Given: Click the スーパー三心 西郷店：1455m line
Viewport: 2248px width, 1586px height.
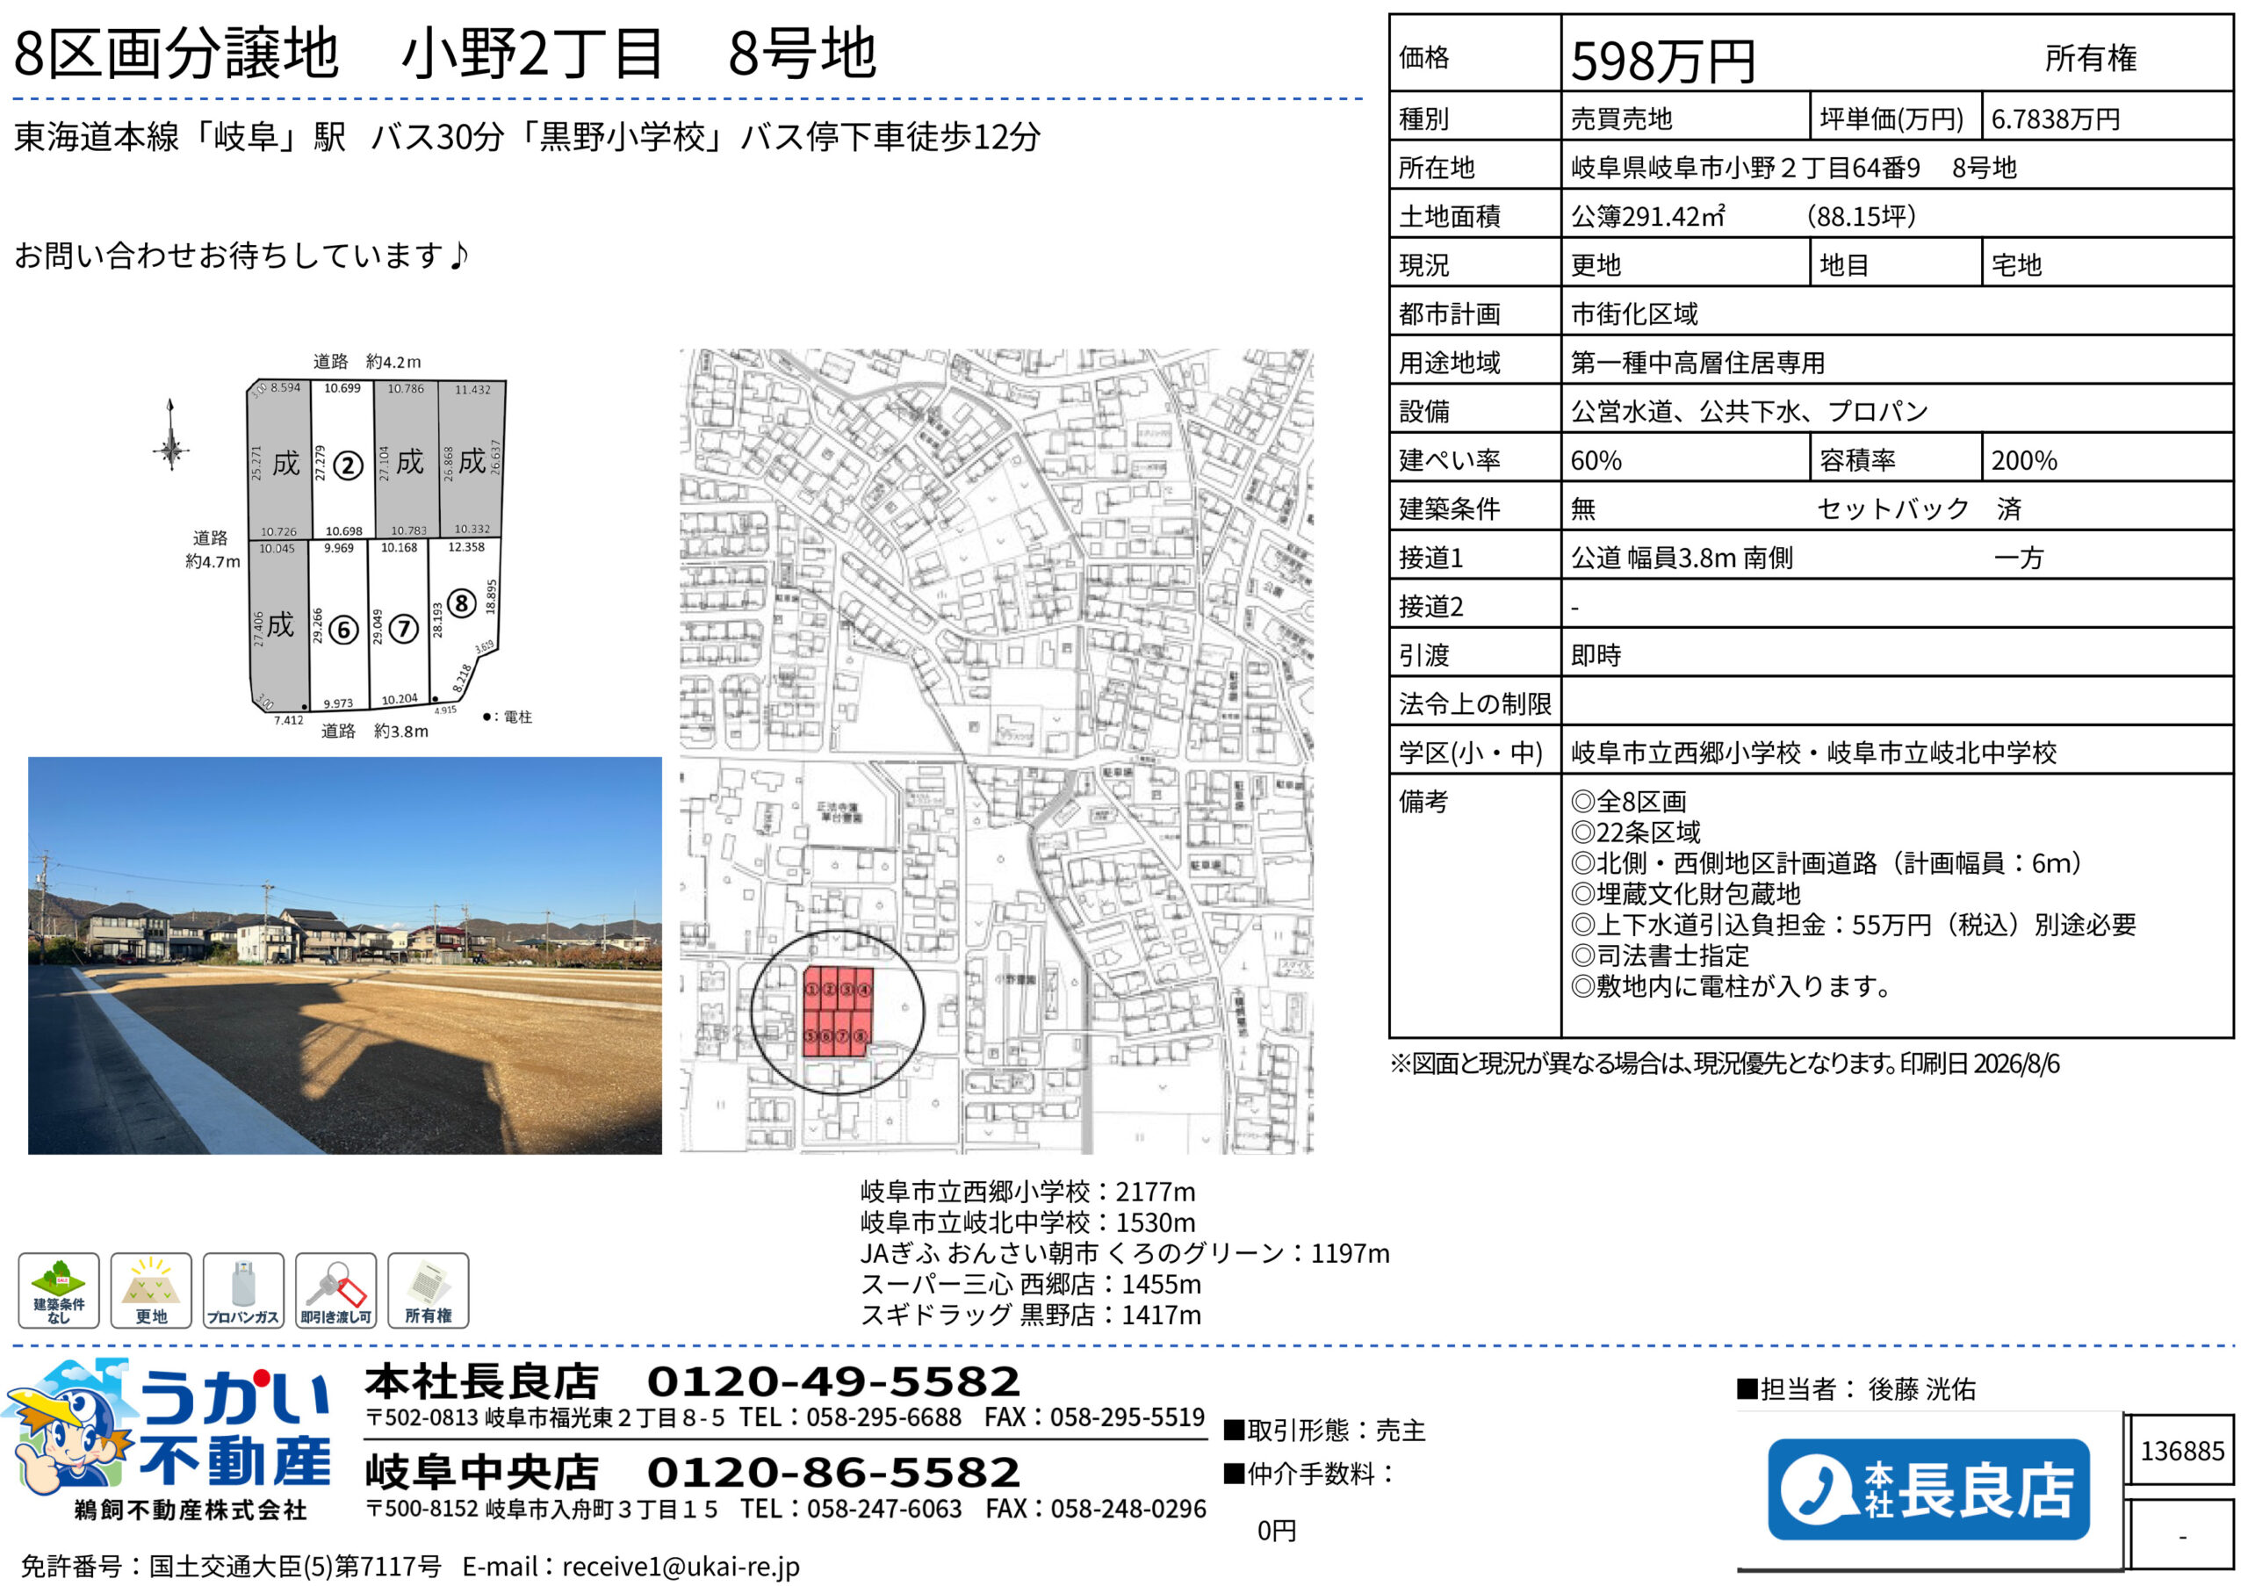Looking at the screenshot, I should [1030, 1284].
